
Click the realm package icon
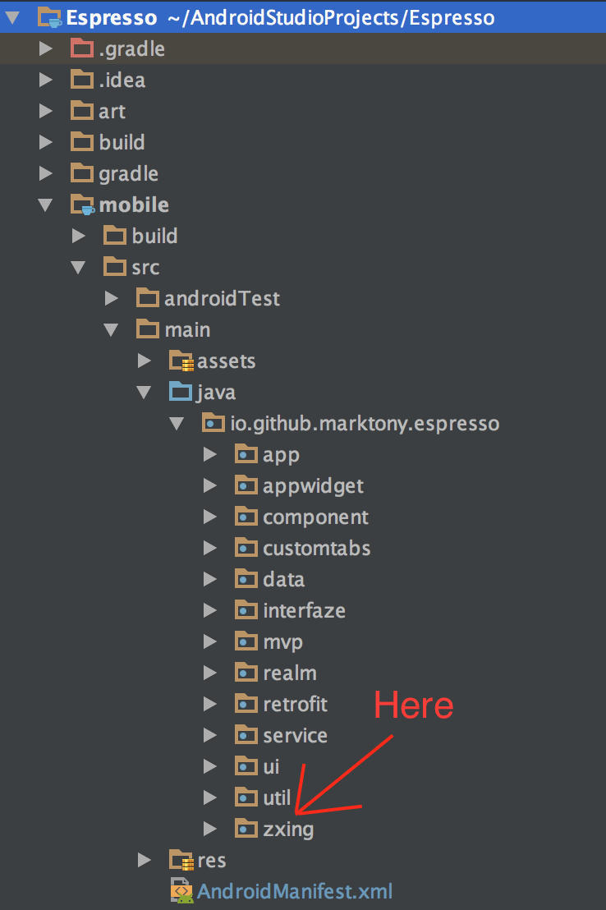[246, 673]
